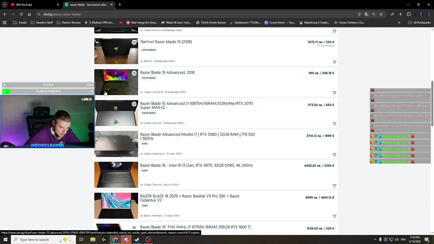Bookmark this page with the star icon
This screenshot has width=434, height=244.
coord(381,14)
